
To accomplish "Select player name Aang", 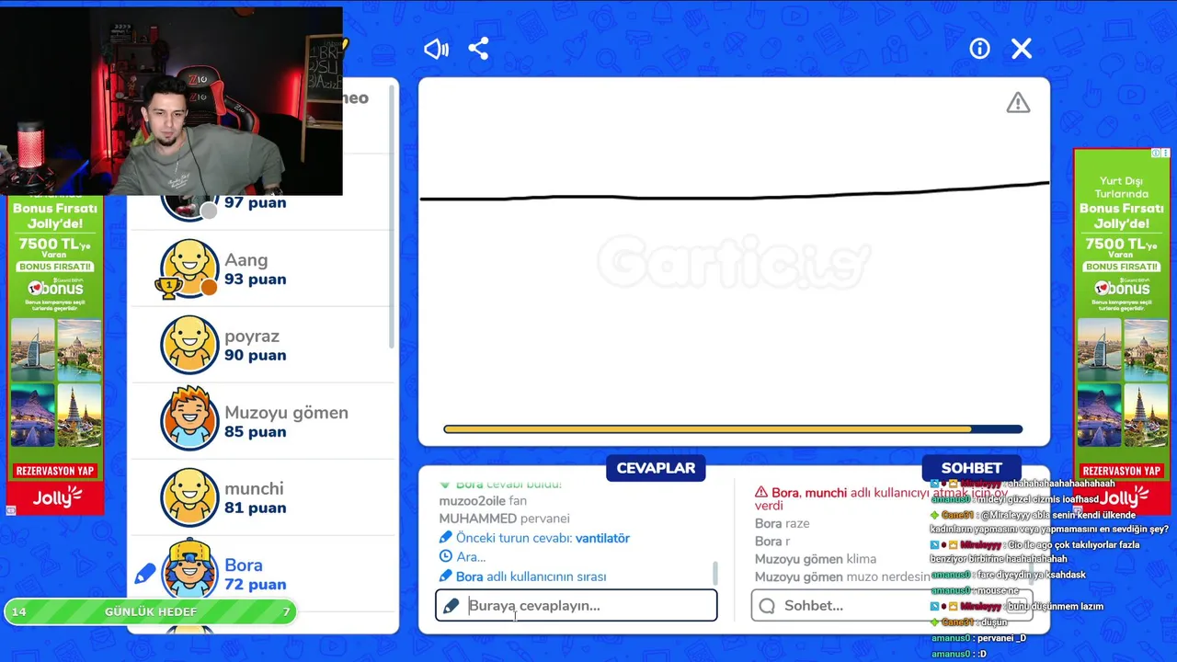I will [x=246, y=260].
